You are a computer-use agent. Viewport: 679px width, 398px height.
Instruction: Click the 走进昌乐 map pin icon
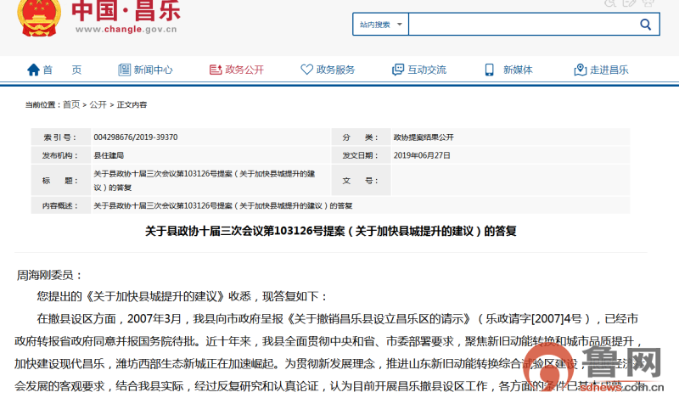click(581, 70)
